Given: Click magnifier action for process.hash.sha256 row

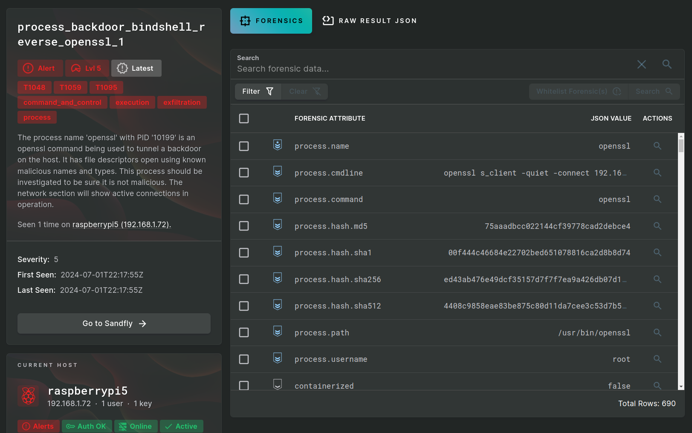Looking at the screenshot, I should (657, 279).
